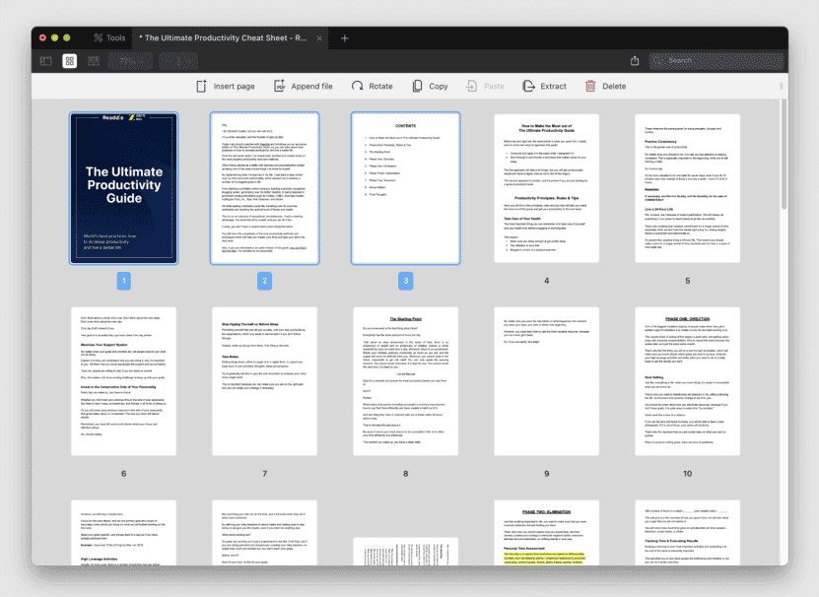Copy the selected pages

click(x=431, y=86)
